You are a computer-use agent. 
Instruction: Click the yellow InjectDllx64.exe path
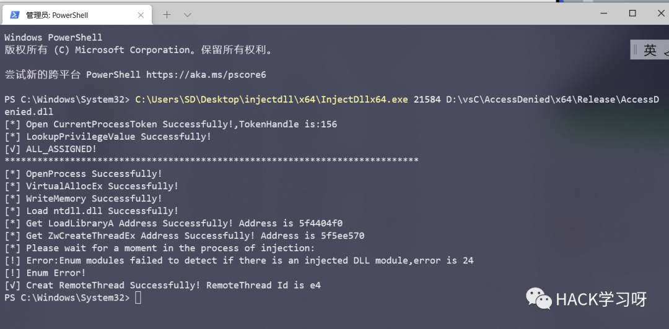pos(272,100)
